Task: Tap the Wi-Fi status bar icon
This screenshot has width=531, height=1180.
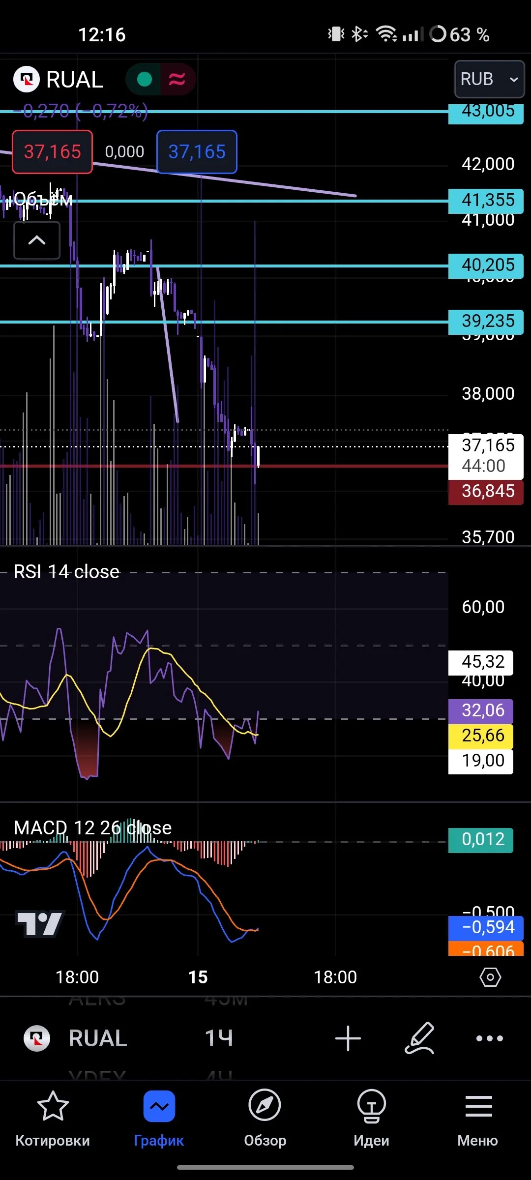Action: (x=386, y=34)
